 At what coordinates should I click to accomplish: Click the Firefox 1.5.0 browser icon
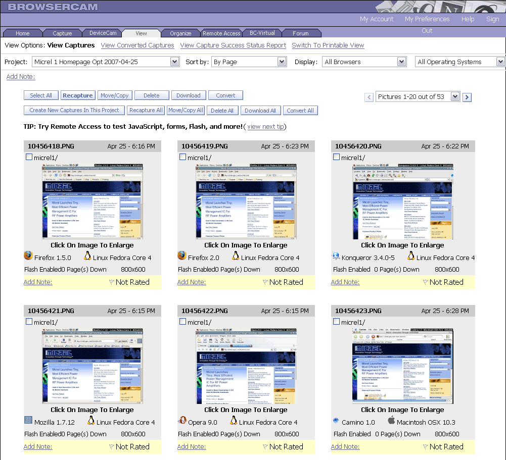click(28, 256)
